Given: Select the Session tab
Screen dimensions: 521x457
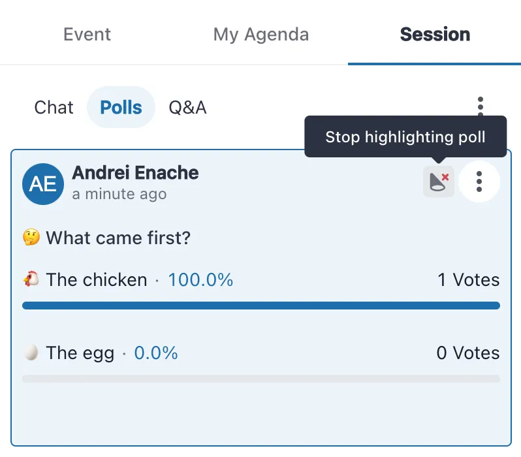Looking at the screenshot, I should pyautogui.click(x=435, y=34).
